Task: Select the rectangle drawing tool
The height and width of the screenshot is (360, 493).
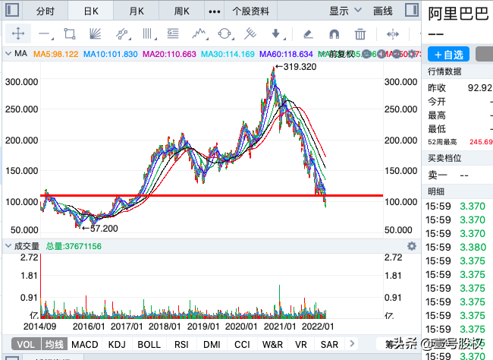Action: pos(70,33)
